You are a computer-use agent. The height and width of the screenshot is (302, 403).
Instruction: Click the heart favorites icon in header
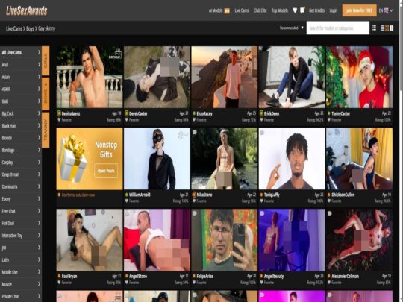pyautogui.click(x=295, y=10)
